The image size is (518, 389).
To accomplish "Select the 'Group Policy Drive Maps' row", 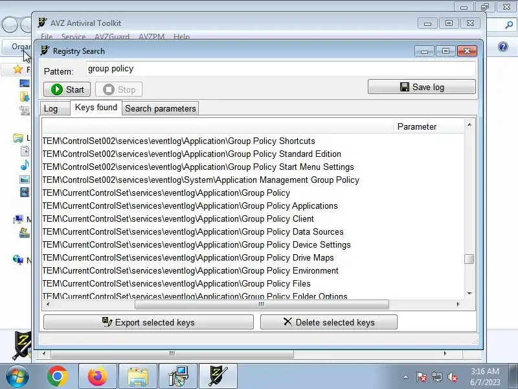I will coord(253,257).
